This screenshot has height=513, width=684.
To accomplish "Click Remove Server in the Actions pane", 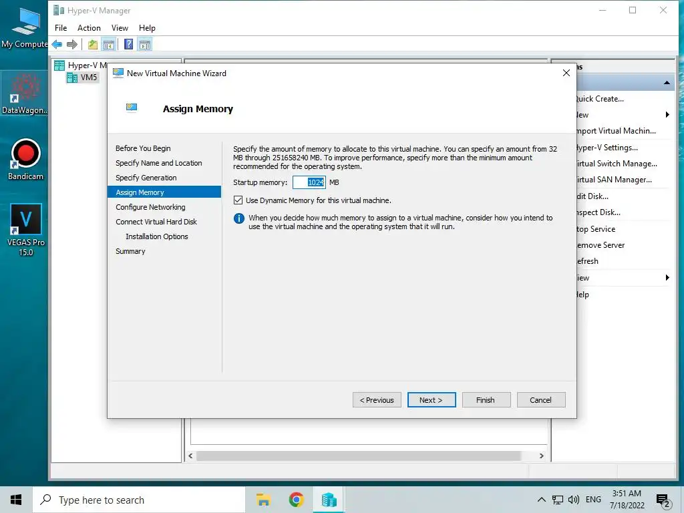I will tap(601, 245).
